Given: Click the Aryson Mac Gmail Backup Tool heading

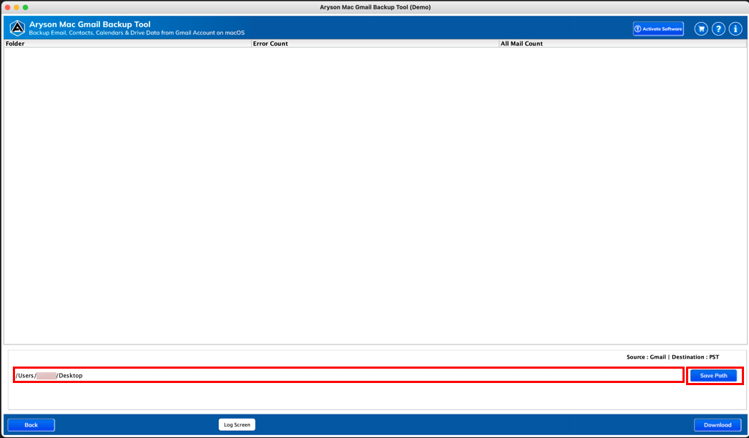Looking at the screenshot, I should coord(90,24).
